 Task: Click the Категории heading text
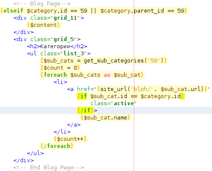click(55, 47)
